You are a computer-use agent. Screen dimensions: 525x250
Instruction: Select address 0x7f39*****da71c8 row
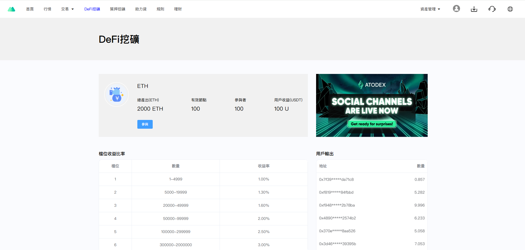pos(371,179)
